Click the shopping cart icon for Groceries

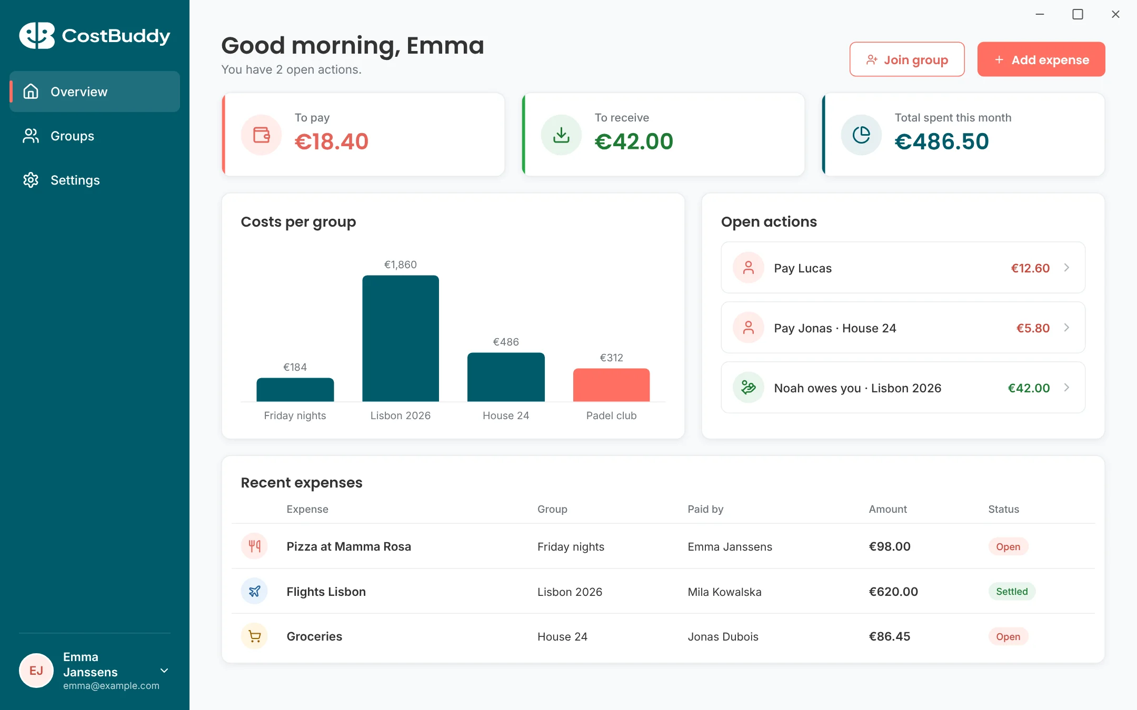[255, 636]
